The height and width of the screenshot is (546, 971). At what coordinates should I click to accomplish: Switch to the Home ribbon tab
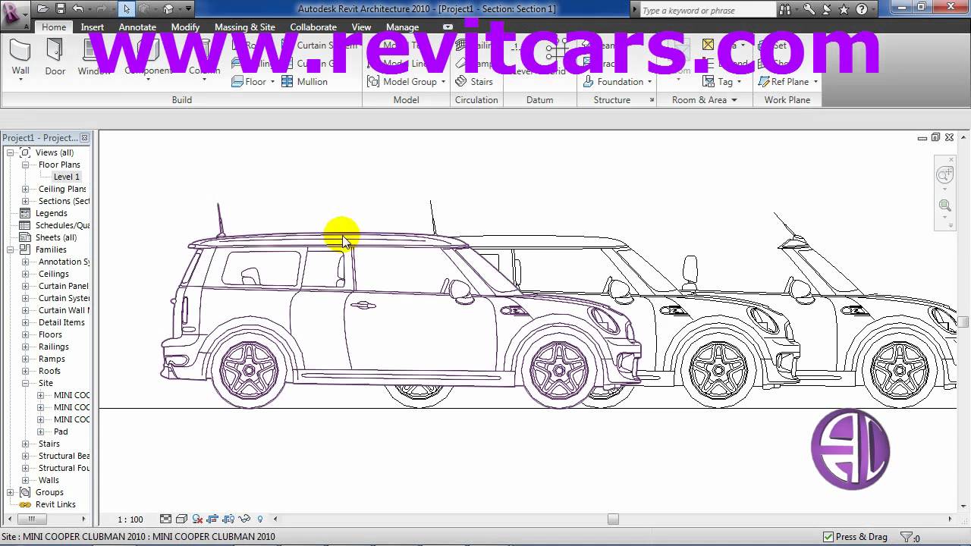[54, 27]
